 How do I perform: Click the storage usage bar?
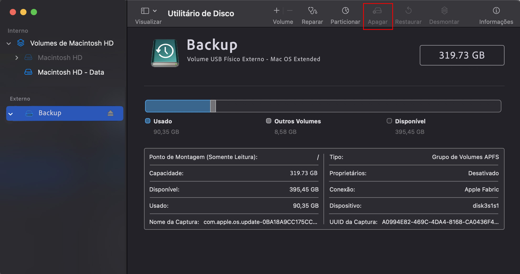coord(323,106)
